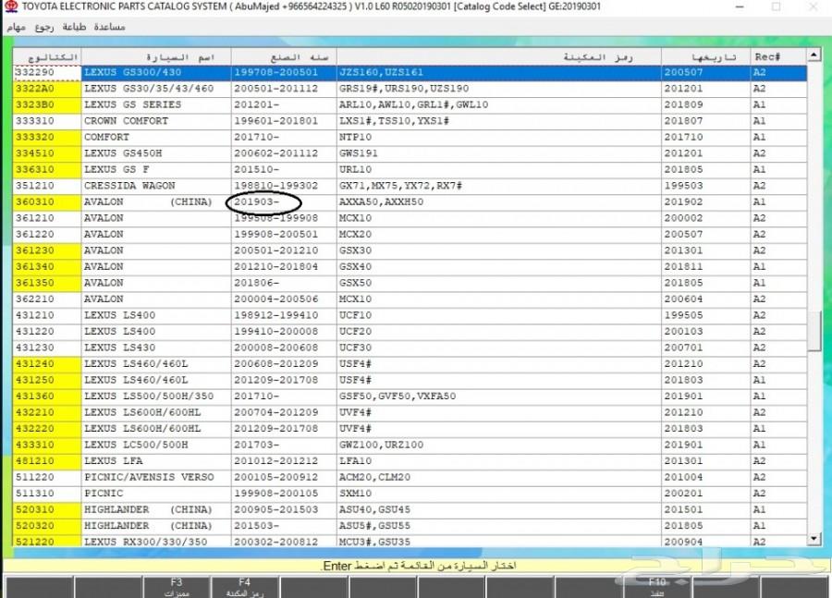Screen dimensions: 832x598
Task: Click the GSX50 model code cell
Action: pyautogui.click(x=499, y=283)
